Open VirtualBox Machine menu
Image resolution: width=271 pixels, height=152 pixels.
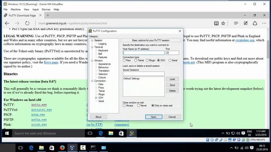pos(16,9)
